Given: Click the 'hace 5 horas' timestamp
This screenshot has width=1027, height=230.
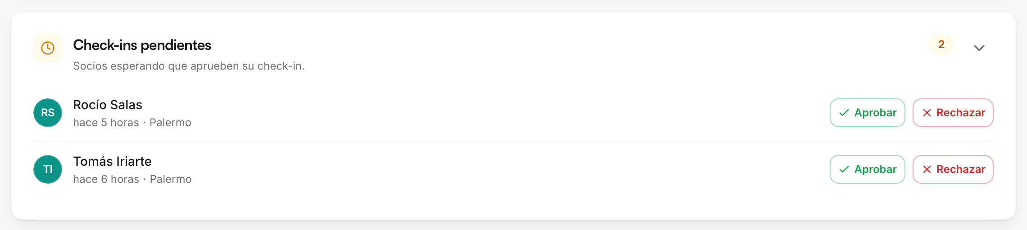Looking at the screenshot, I should [106, 123].
